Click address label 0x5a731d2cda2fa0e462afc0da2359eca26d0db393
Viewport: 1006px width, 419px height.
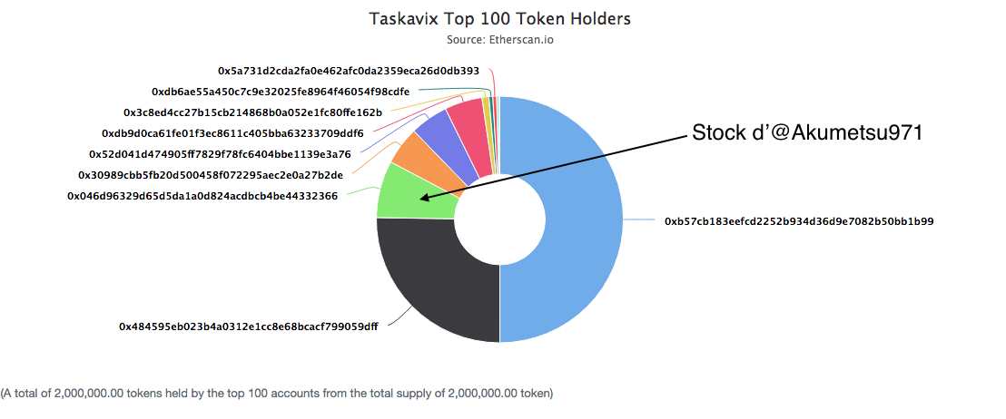(x=348, y=70)
